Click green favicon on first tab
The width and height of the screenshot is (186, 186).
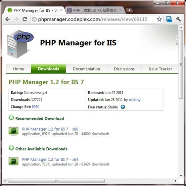pyautogui.click(x=10, y=10)
